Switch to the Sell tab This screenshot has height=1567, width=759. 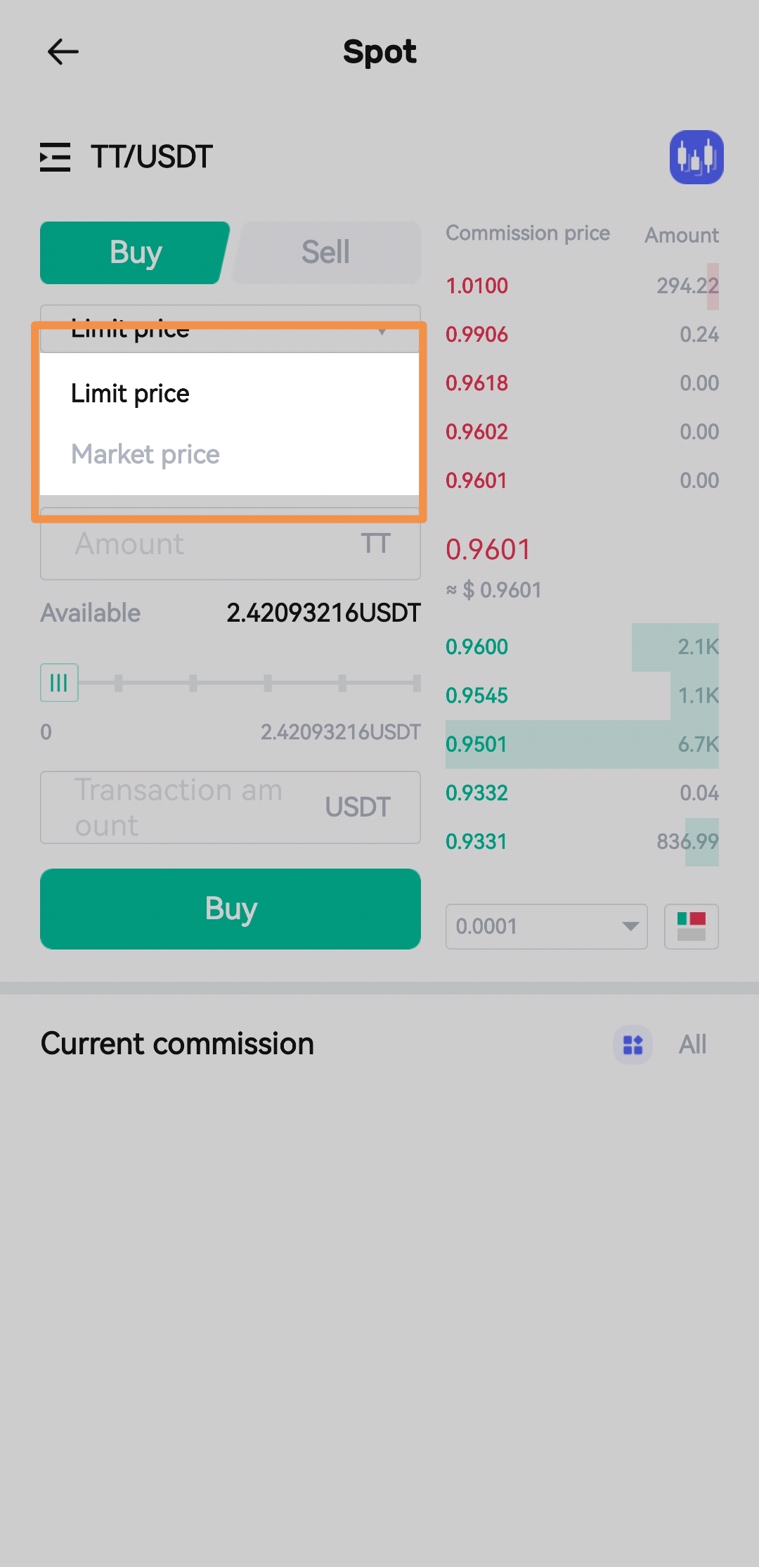click(x=326, y=253)
